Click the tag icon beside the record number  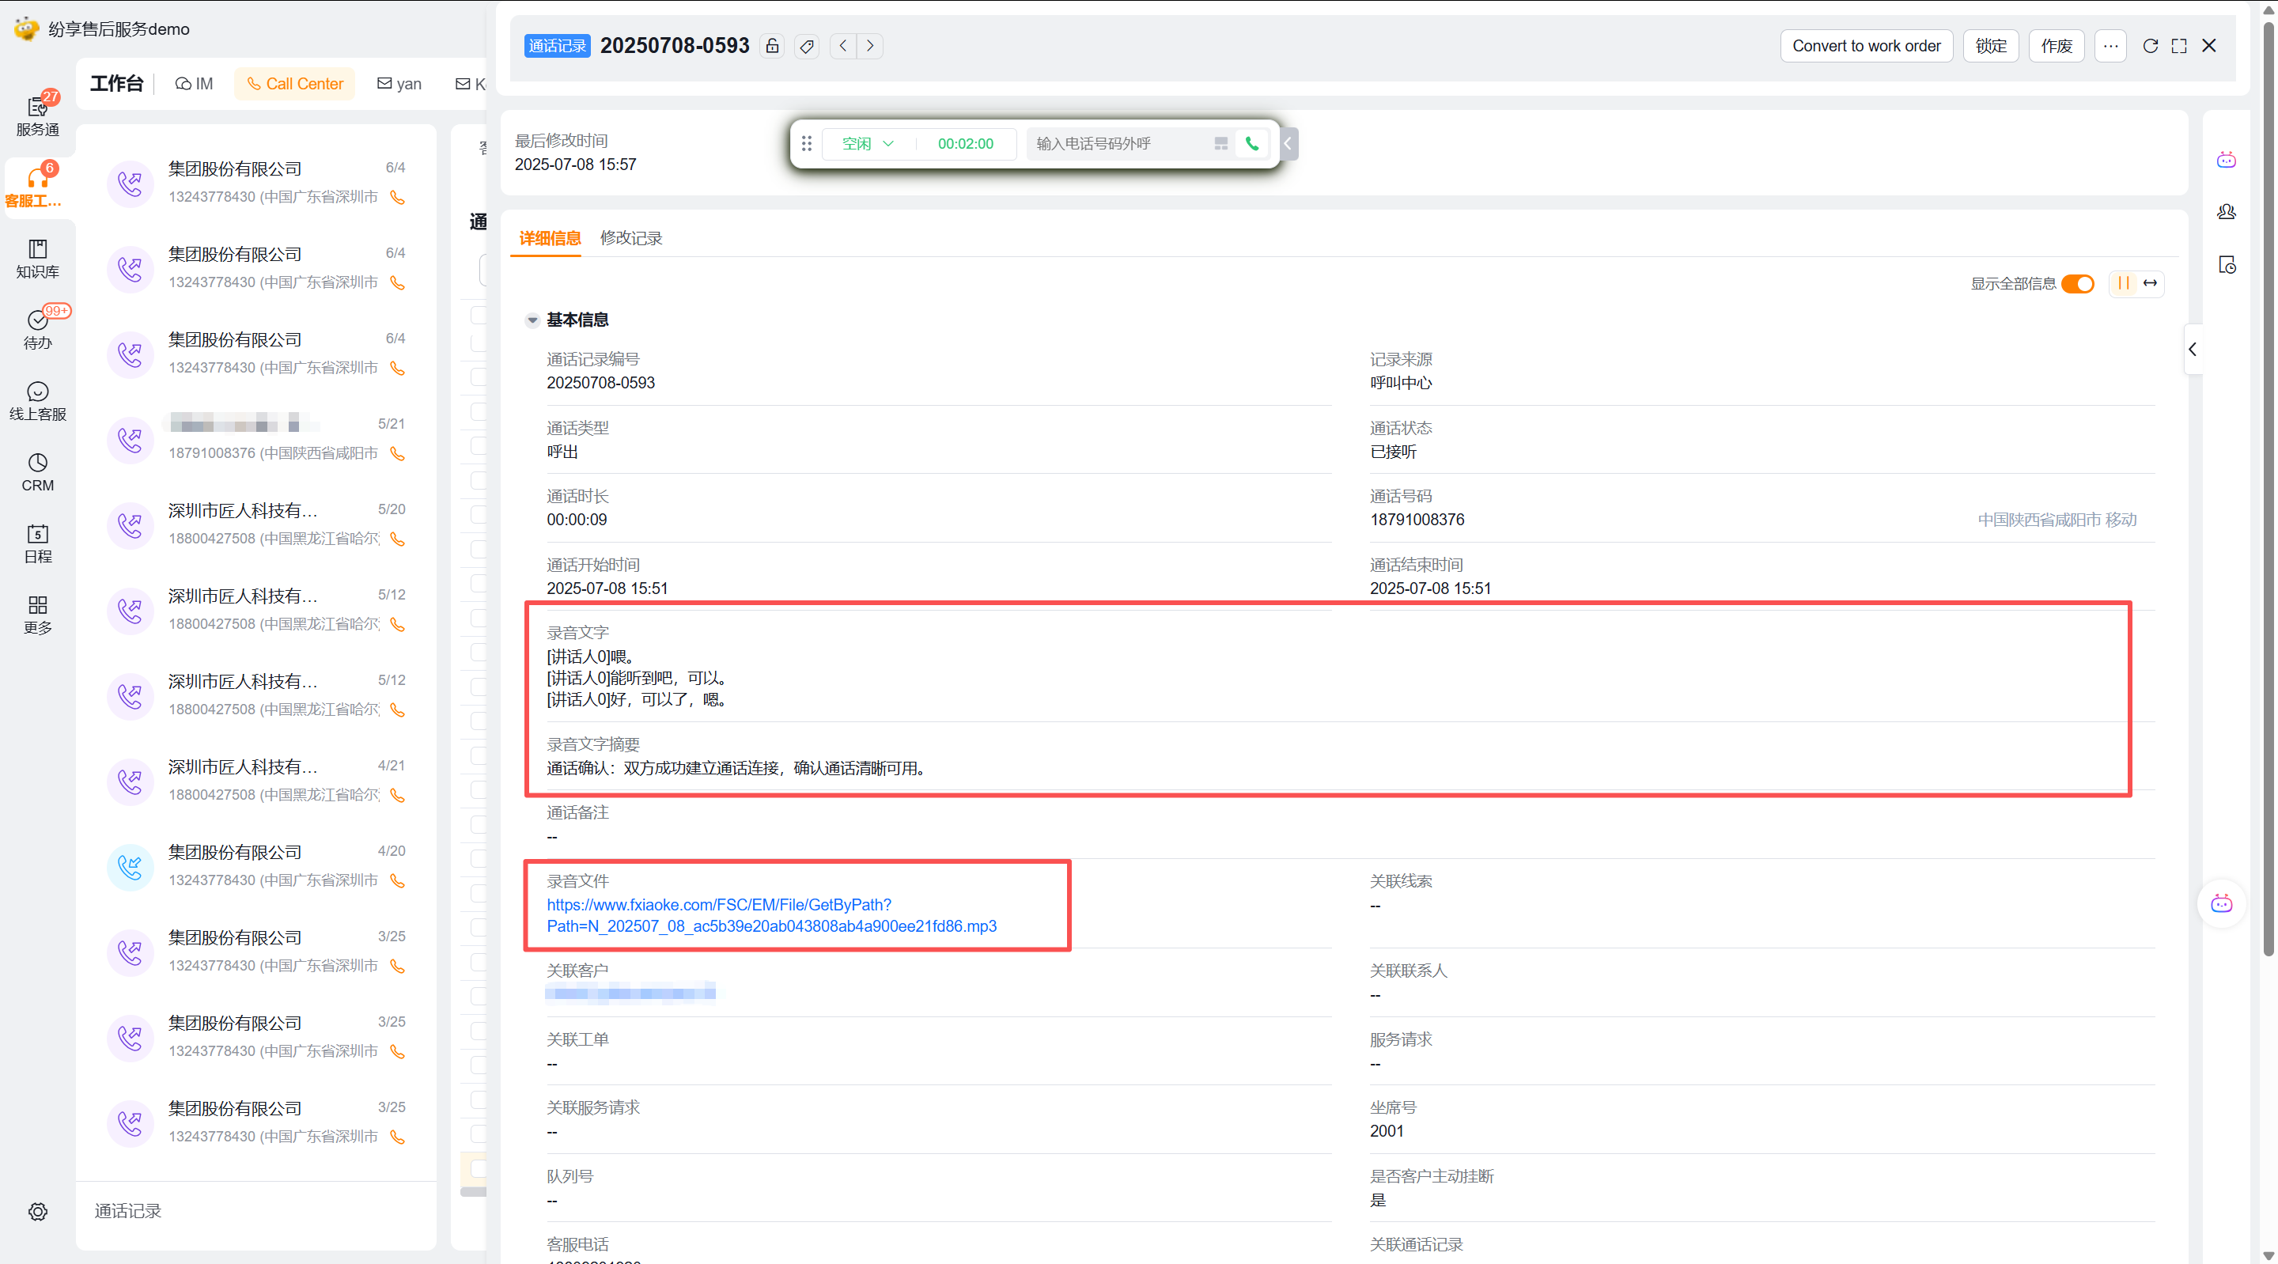(x=807, y=46)
